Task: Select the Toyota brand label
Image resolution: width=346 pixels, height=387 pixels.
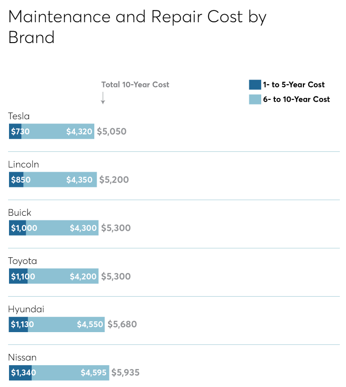Action: click(23, 261)
